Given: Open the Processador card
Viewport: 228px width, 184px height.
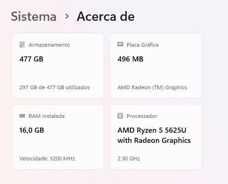Looking at the screenshot, I should (x=156, y=137).
